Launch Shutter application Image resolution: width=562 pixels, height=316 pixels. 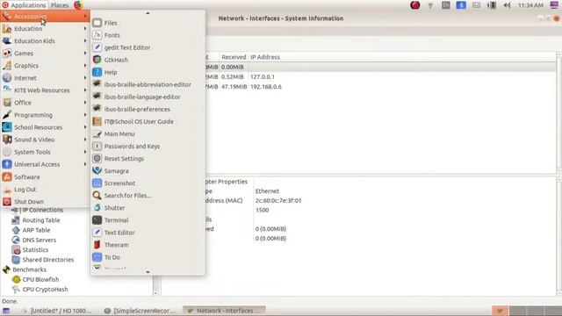coord(148,208)
